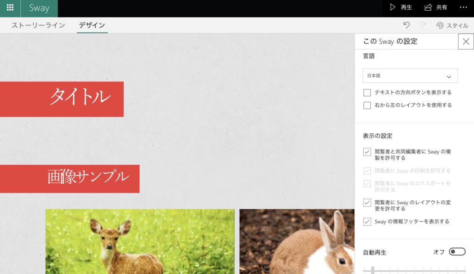Select the デザイン tab

click(92, 25)
